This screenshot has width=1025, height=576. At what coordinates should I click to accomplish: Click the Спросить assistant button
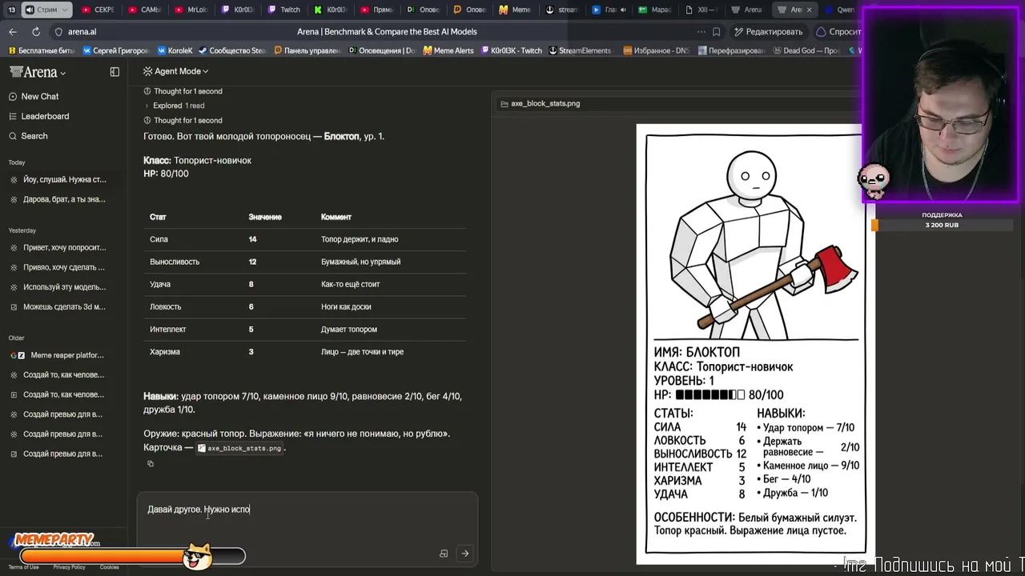[838, 31]
